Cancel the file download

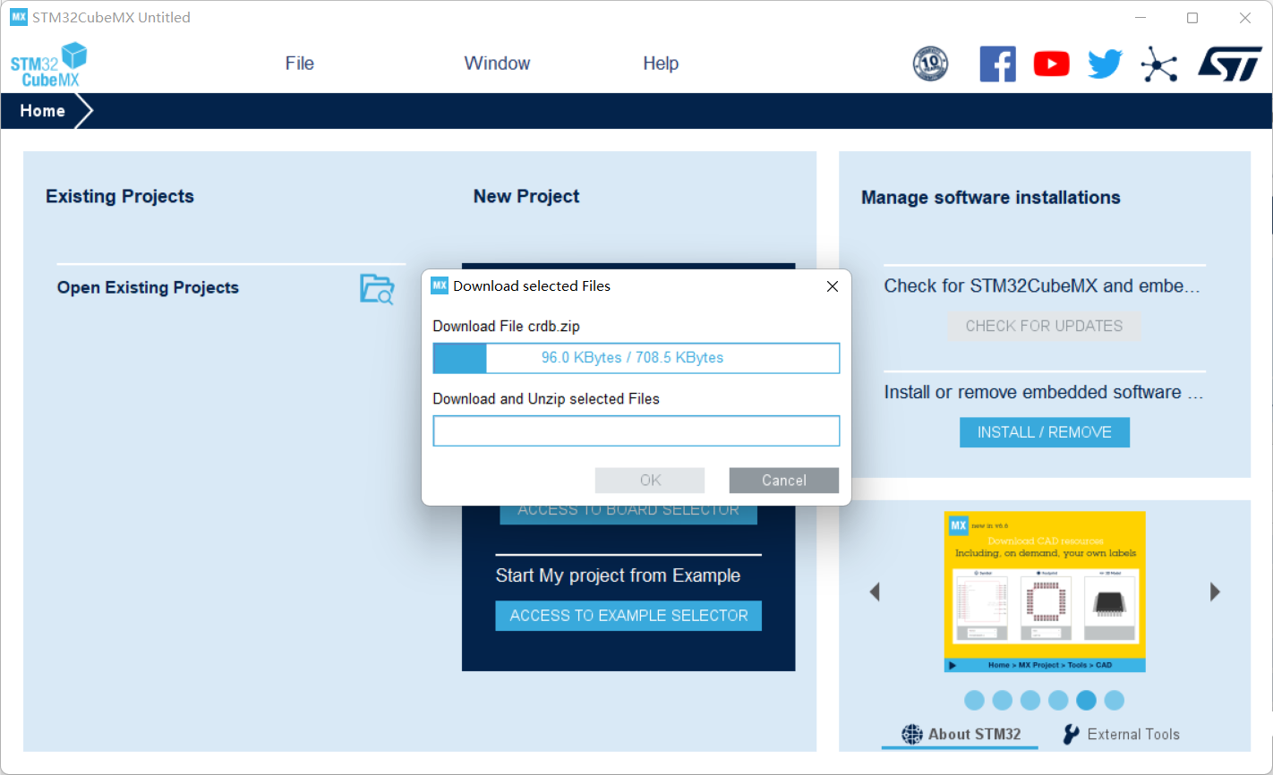point(784,481)
